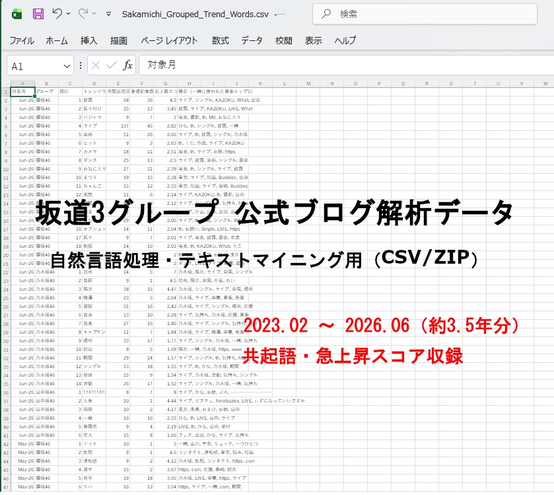The height and width of the screenshot is (495, 554).
Task: Click cell D33 containing シングル
Action: pos(94,367)
